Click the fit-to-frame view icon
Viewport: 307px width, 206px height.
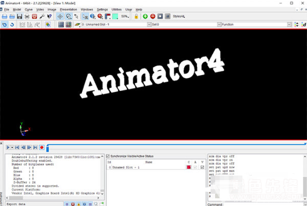(160, 16)
